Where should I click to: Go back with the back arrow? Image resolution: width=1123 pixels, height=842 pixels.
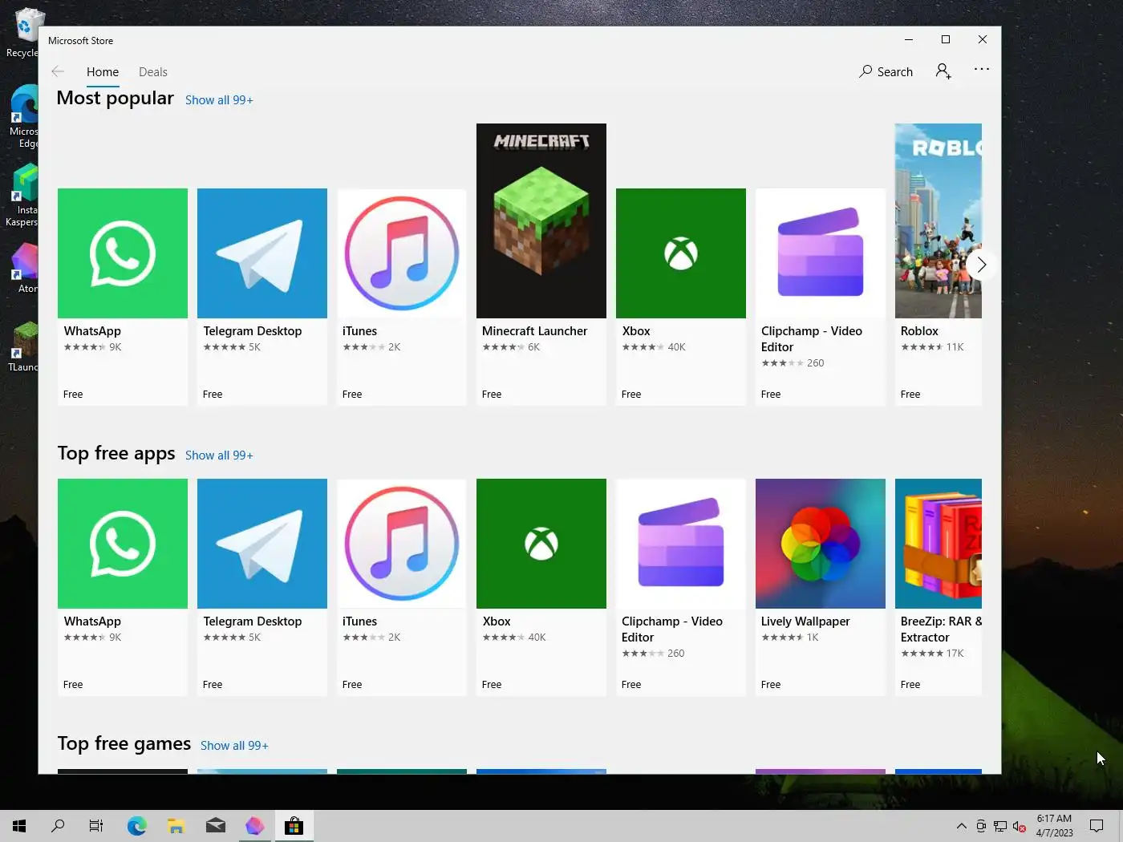click(58, 71)
